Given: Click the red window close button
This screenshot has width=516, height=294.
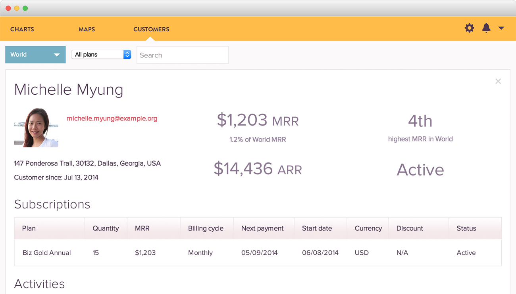Looking at the screenshot, I should click(x=8, y=8).
